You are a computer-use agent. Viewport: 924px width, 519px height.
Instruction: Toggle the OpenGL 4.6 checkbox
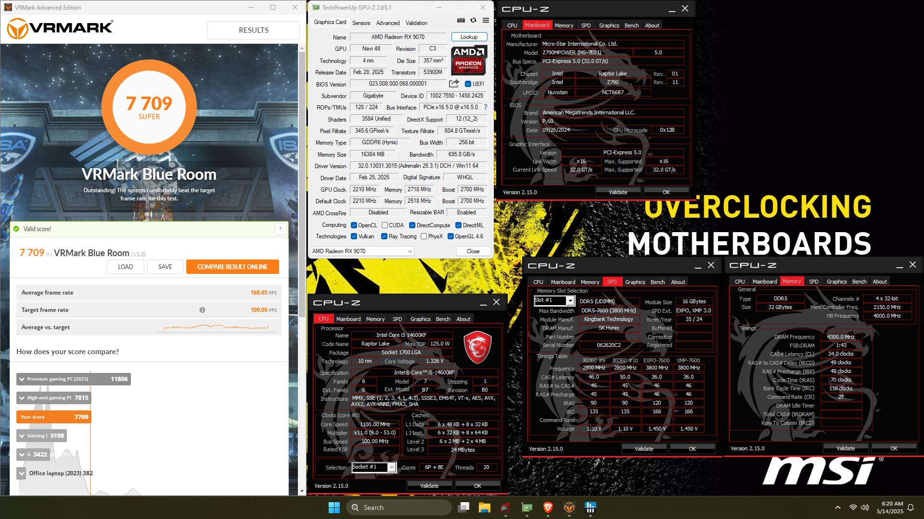(x=451, y=236)
